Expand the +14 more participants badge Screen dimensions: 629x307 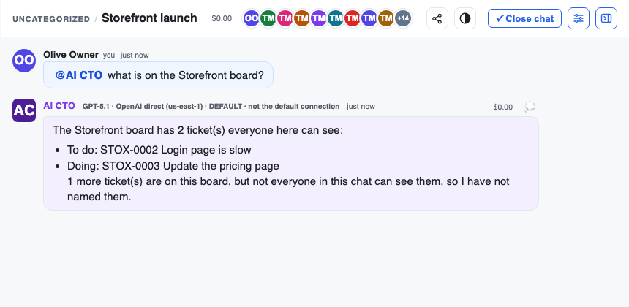pos(403,18)
